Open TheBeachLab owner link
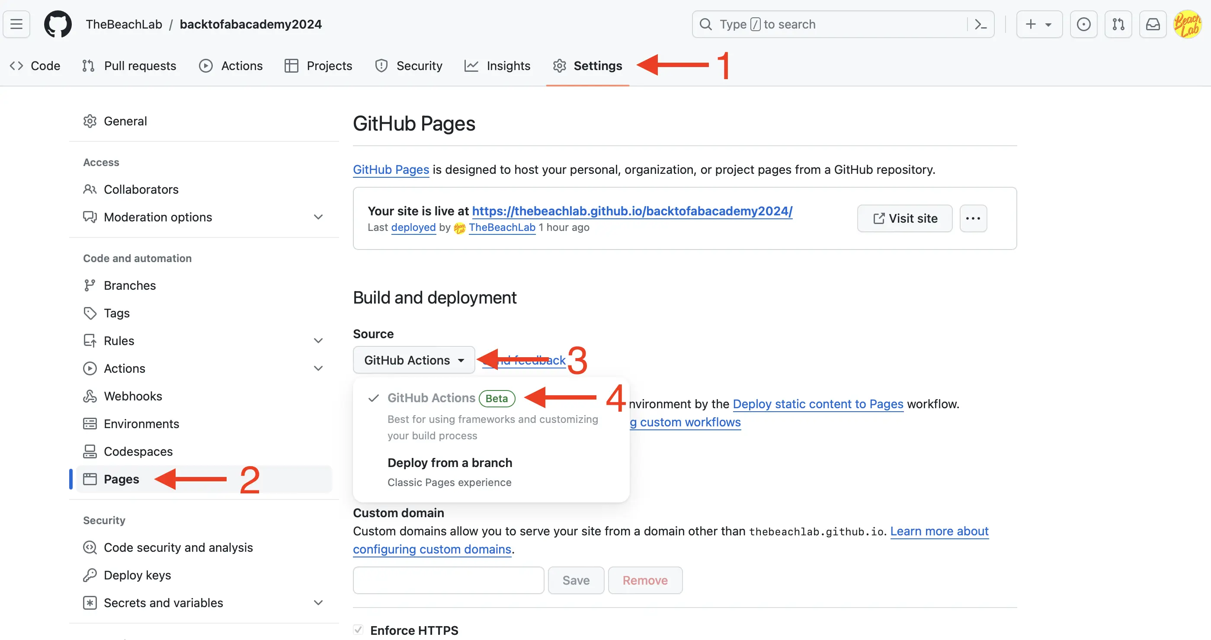This screenshot has height=640, width=1211. [x=124, y=24]
